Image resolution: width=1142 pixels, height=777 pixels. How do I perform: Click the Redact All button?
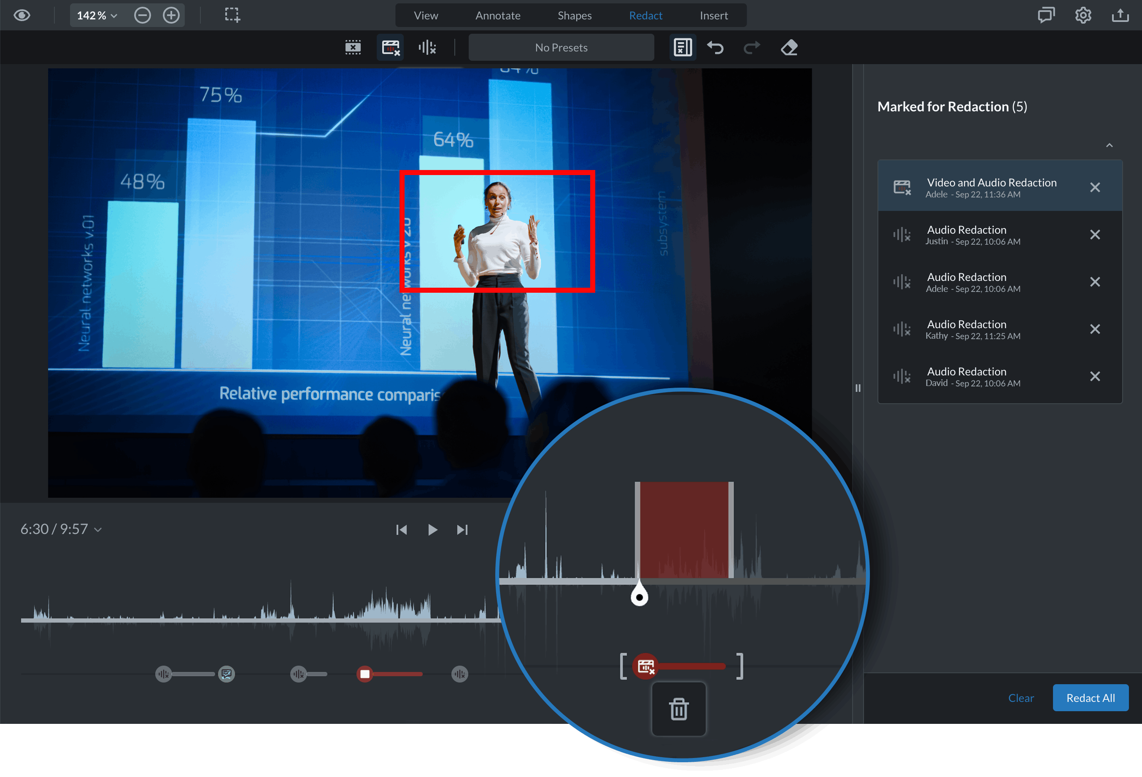click(1091, 698)
